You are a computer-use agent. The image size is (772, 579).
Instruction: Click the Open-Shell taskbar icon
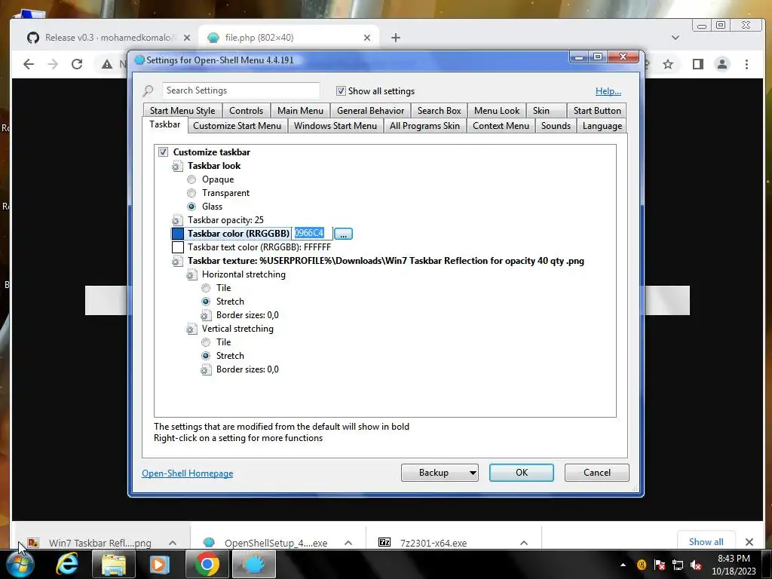253,564
